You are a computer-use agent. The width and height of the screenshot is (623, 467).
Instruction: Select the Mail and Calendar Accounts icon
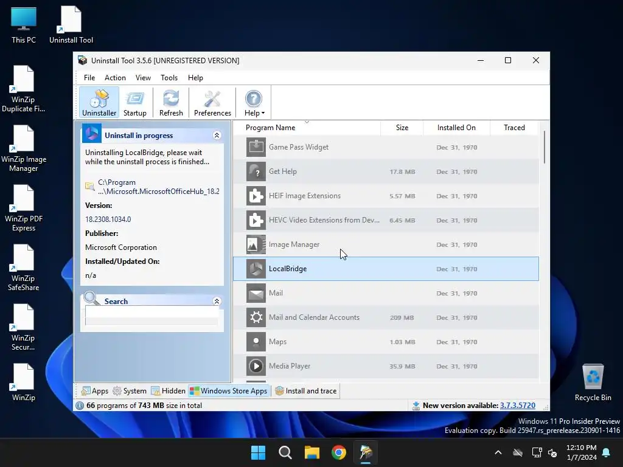click(x=256, y=317)
